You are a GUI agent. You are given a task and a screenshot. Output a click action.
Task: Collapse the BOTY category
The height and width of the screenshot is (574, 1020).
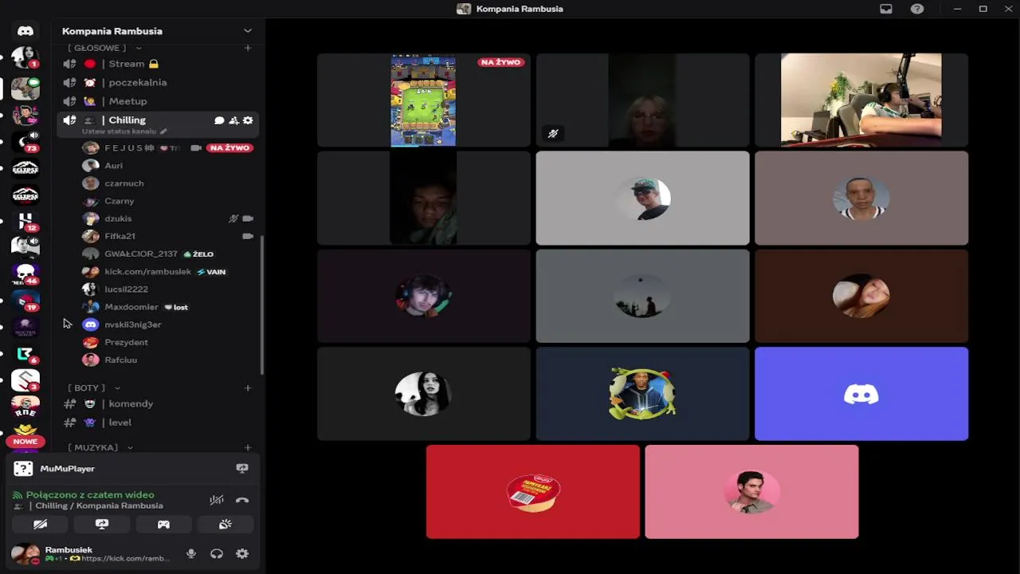click(94, 387)
